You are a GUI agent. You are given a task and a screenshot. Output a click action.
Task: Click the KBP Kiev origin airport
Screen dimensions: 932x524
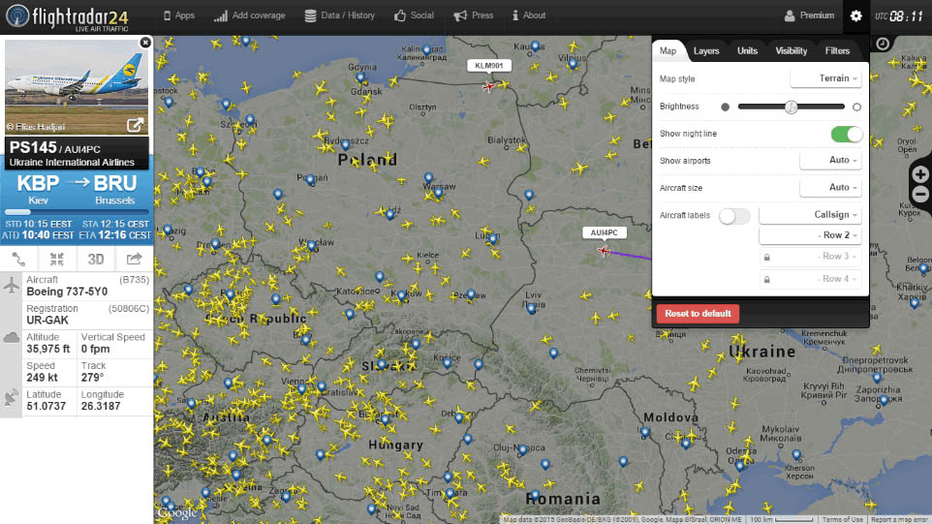click(x=38, y=190)
